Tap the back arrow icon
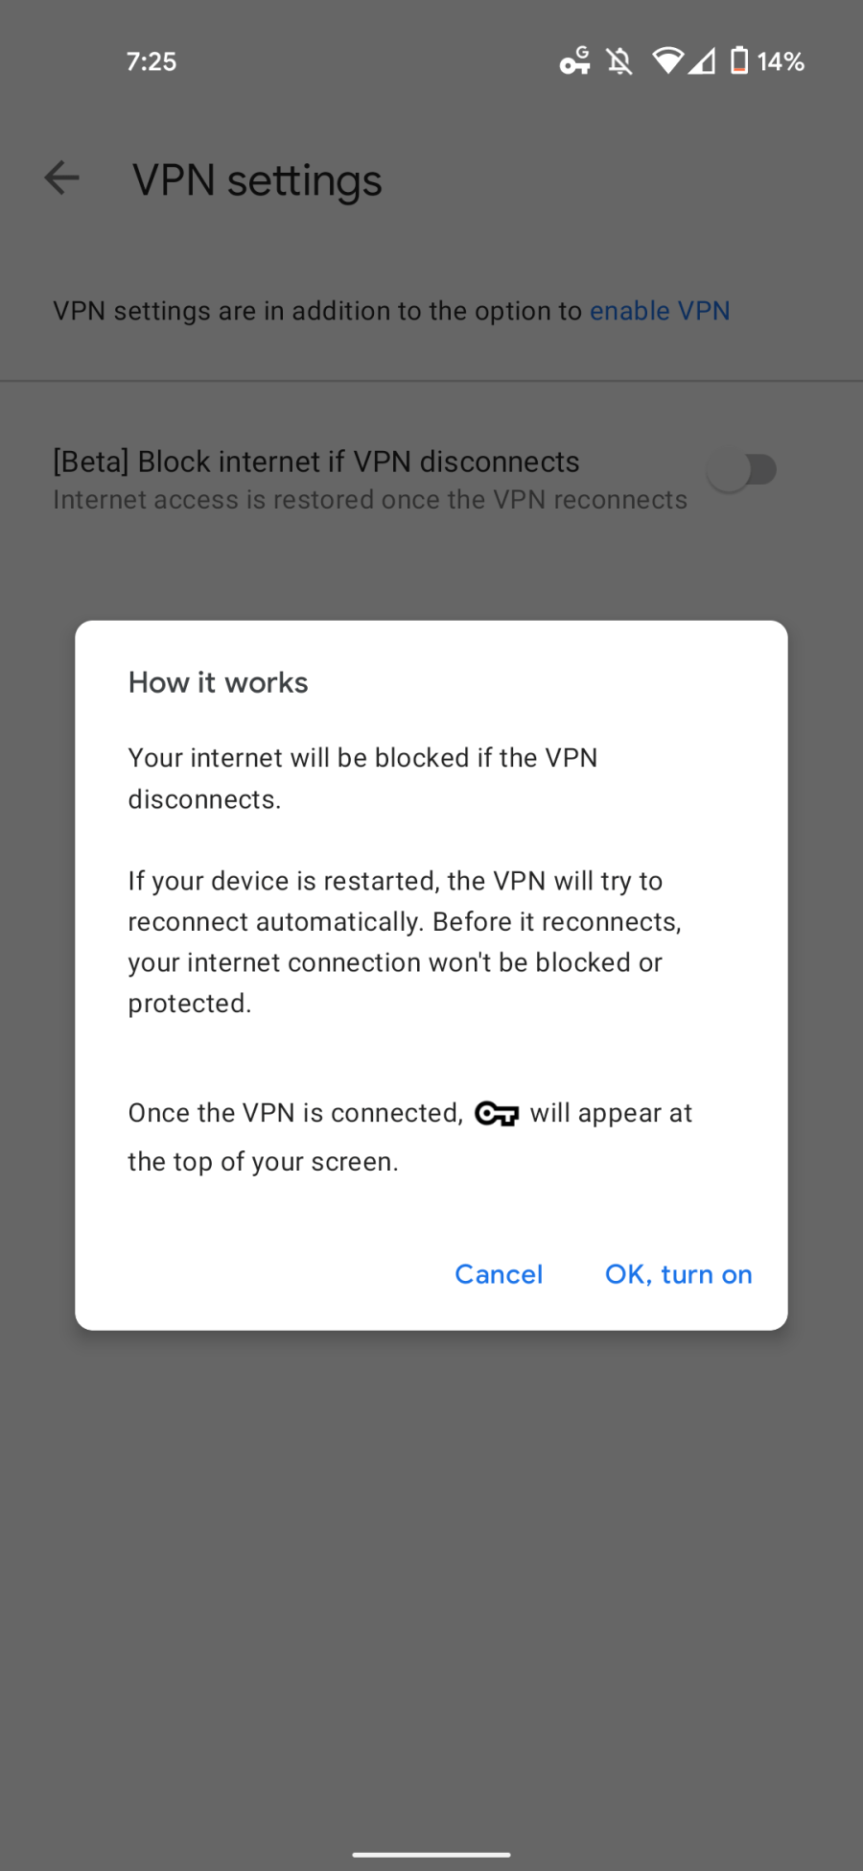 [x=60, y=178]
